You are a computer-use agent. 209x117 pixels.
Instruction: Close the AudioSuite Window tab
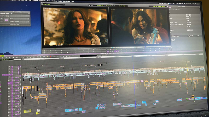click(11, 14)
